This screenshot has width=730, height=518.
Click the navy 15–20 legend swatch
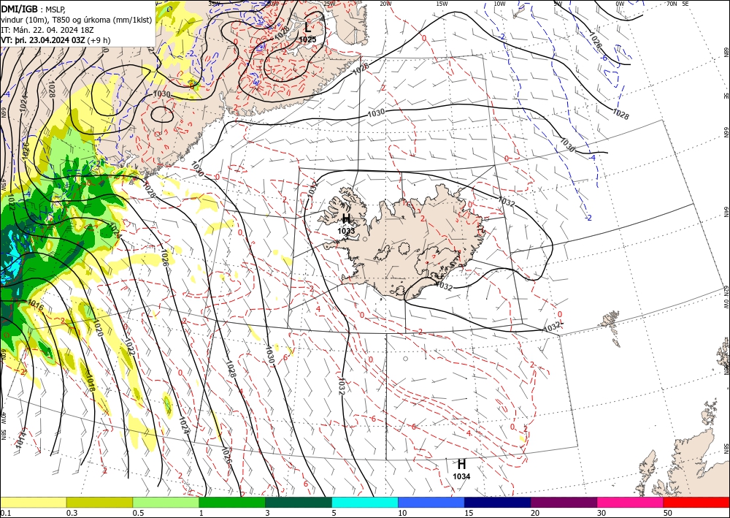498,502
